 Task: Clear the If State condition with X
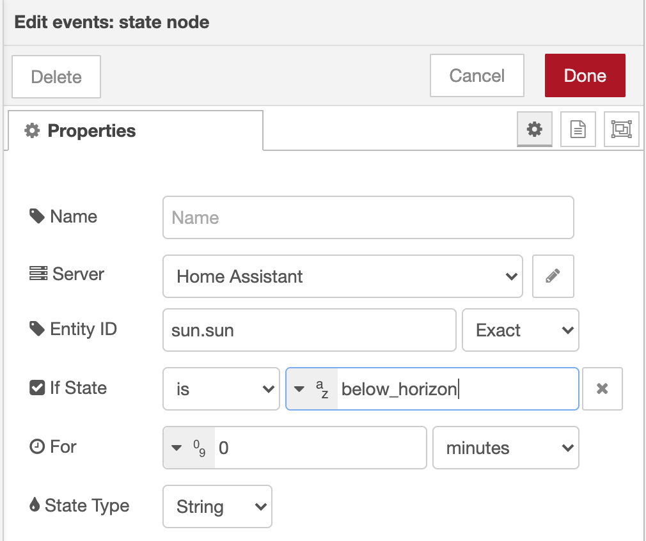[x=602, y=389]
